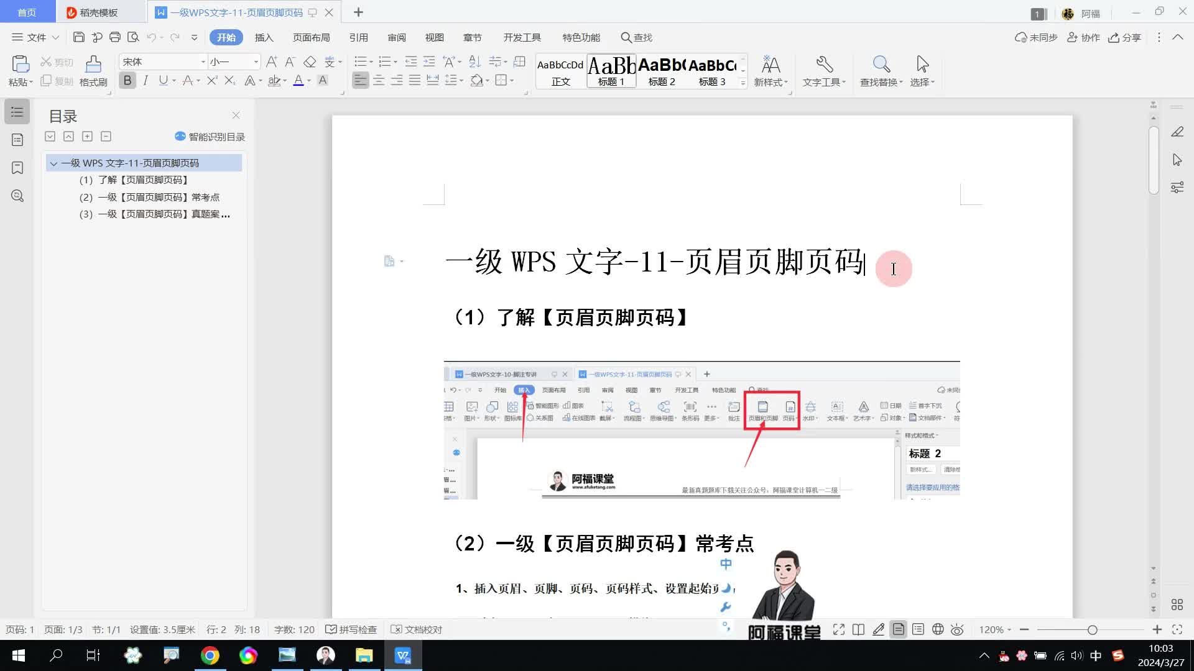
Task: Toggle Bold formatting
Action: point(127,80)
